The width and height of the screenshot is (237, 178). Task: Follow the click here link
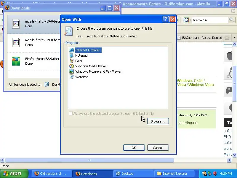tap(201, 115)
